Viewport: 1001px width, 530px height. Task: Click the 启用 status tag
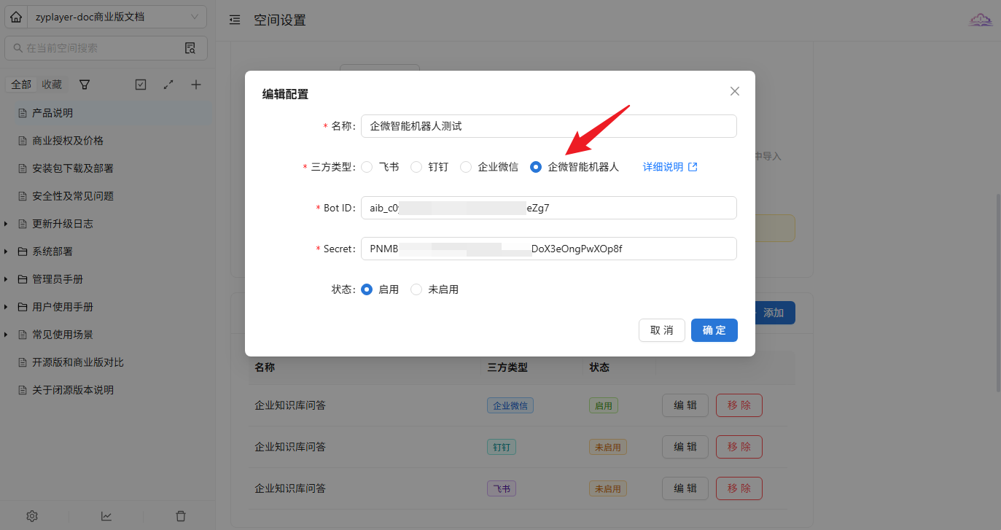pyautogui.click(x=604, y=405)
